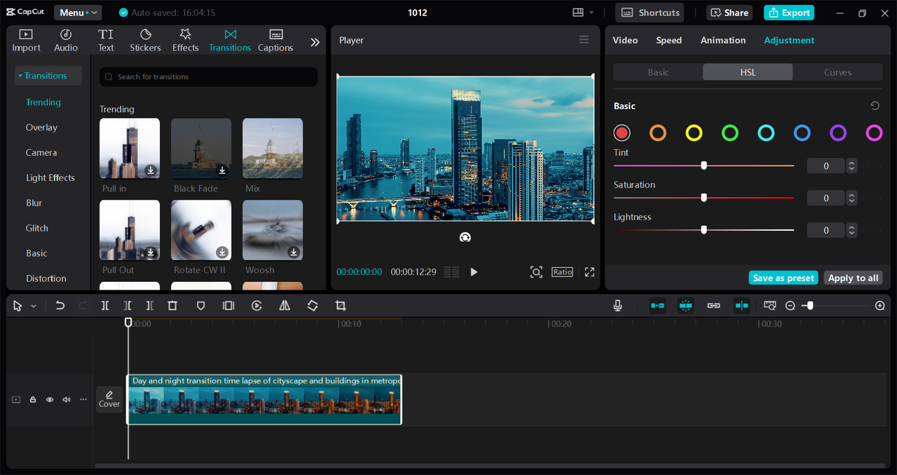Start voiceover recording with microphone
The height and width of the screenshot is (475, 897).
618,306
